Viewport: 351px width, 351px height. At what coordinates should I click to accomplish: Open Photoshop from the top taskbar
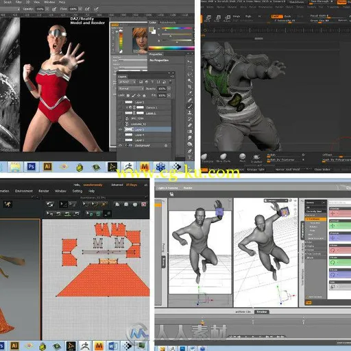[31, 167]
